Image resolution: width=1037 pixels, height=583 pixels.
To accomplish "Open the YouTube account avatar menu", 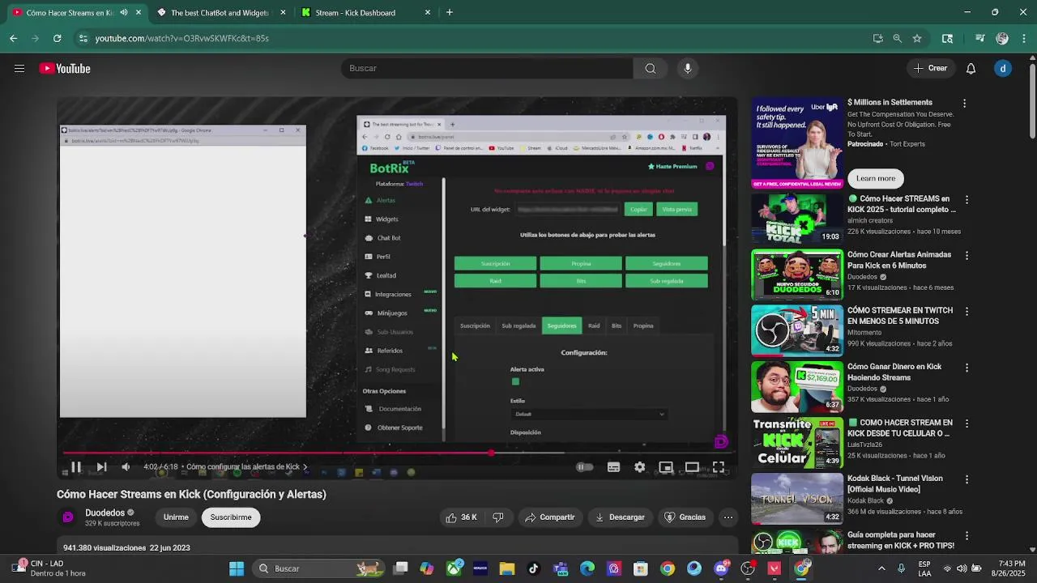I will click(x=1003, y=69).
